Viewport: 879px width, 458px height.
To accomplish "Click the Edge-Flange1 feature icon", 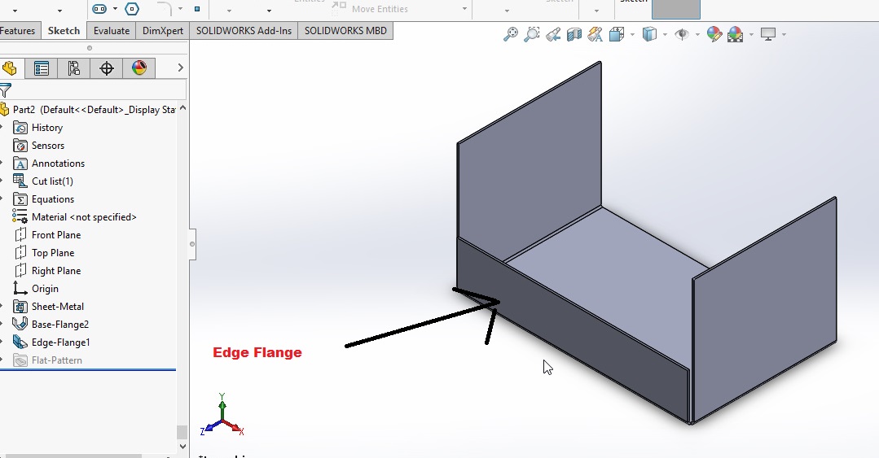I will [x=20, y=342].
